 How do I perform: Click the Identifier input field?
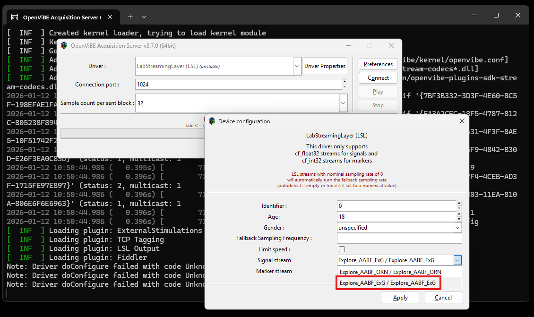click(396, 206)
